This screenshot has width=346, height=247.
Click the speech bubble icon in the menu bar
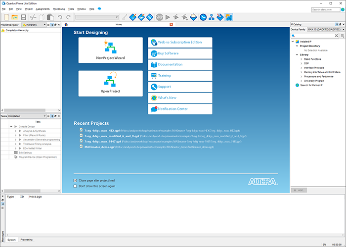(x=99, y=9)
